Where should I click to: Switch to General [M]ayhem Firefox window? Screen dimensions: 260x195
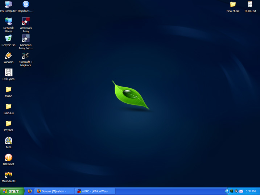click(x=54, y=191)
